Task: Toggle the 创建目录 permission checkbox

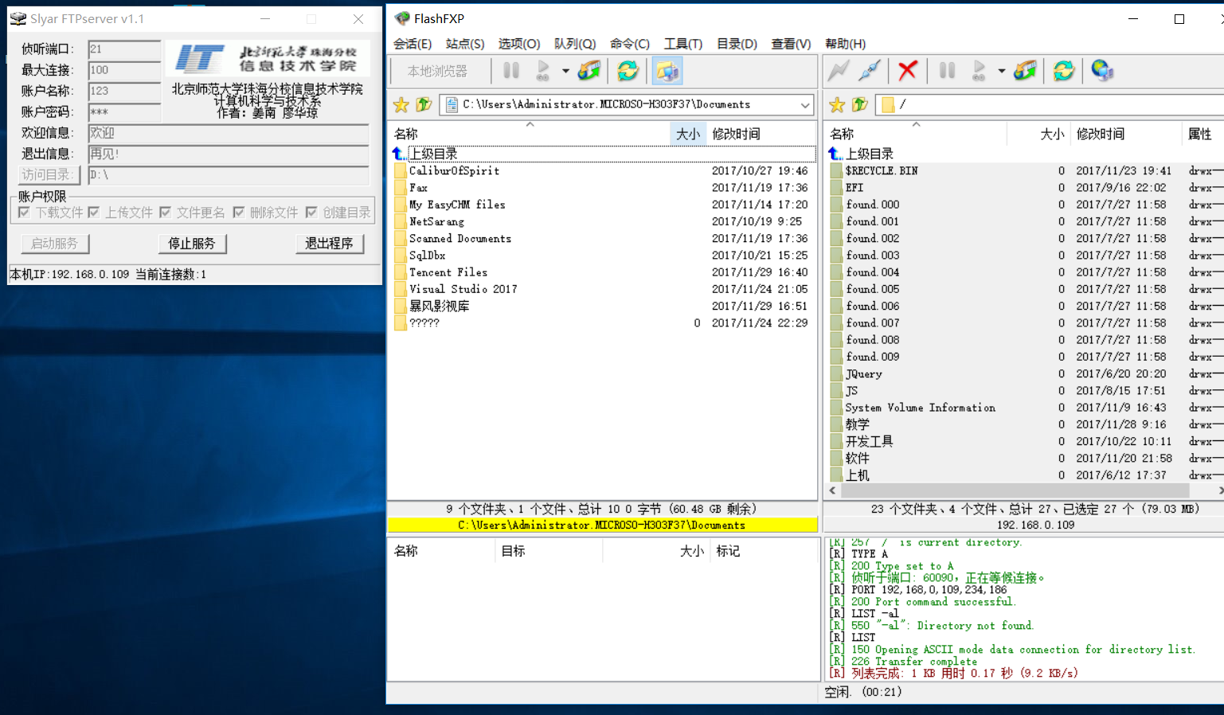Action: (x=311, y=213)
